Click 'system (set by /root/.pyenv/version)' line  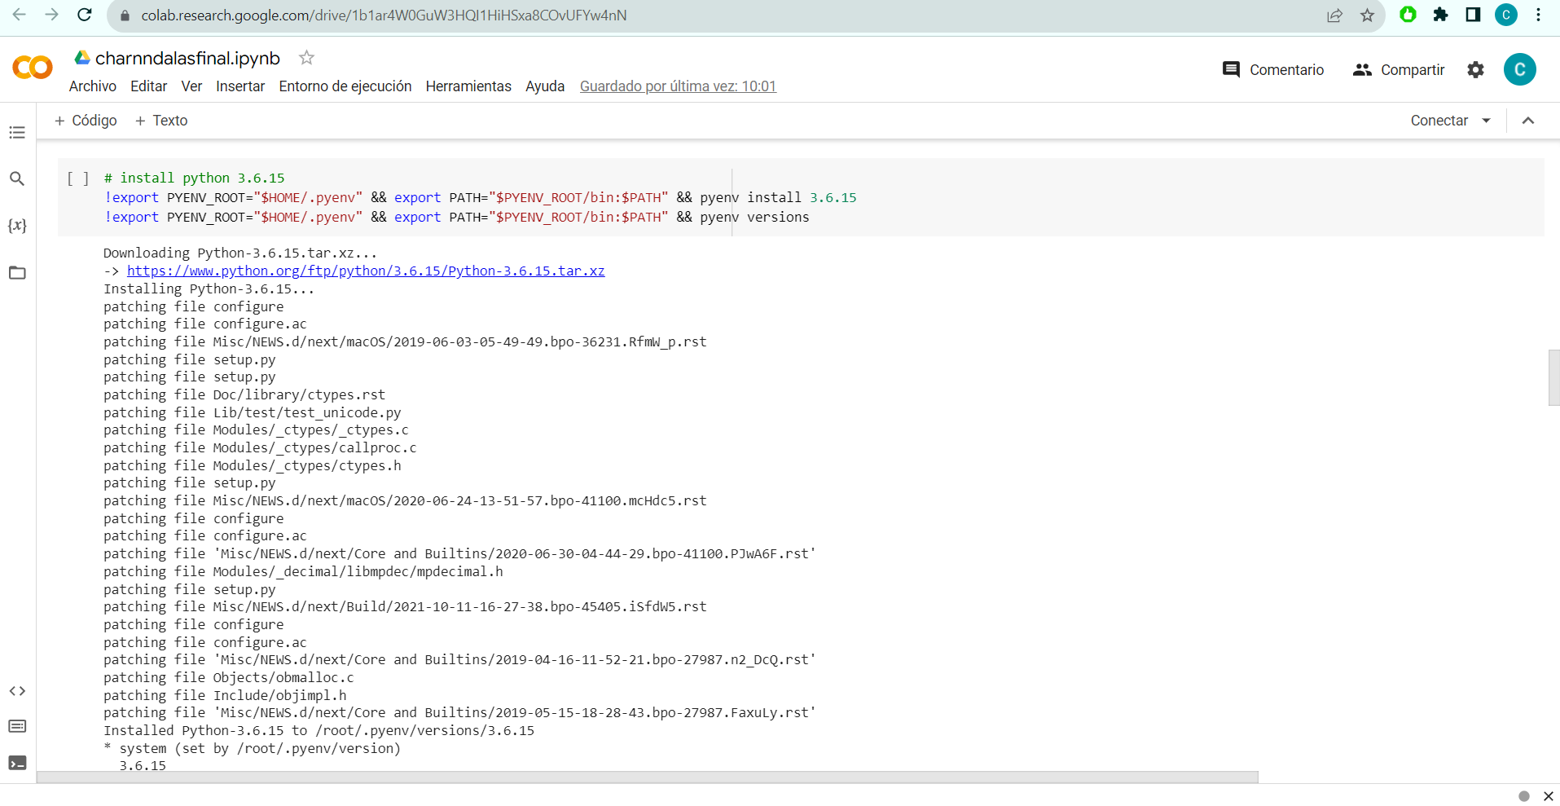click(x=260, y=748)
